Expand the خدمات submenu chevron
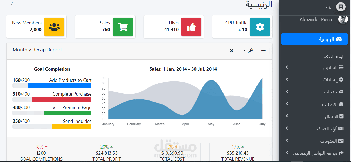Image resolution: width=351 pixels, height=162 pixels. [287, 92]
